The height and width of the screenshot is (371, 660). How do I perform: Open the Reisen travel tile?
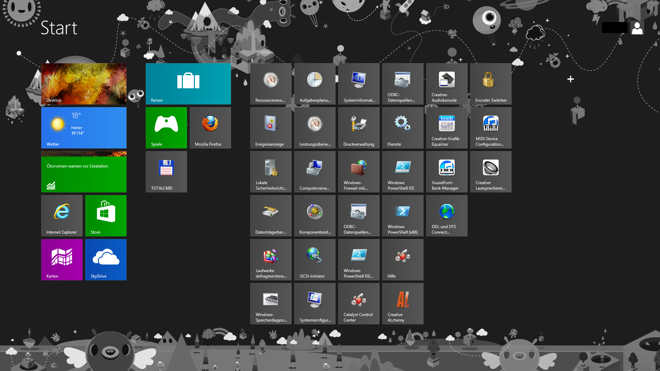pos(188,83)
